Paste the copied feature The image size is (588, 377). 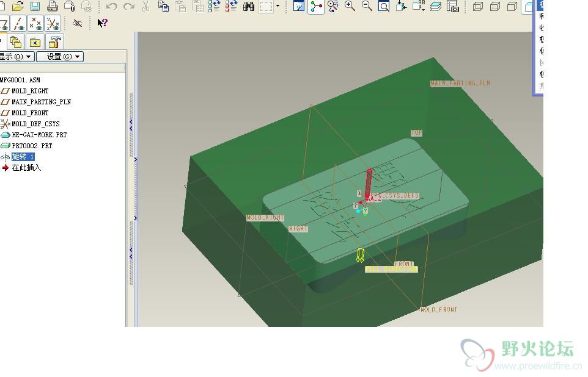click(x=180, y=6)
